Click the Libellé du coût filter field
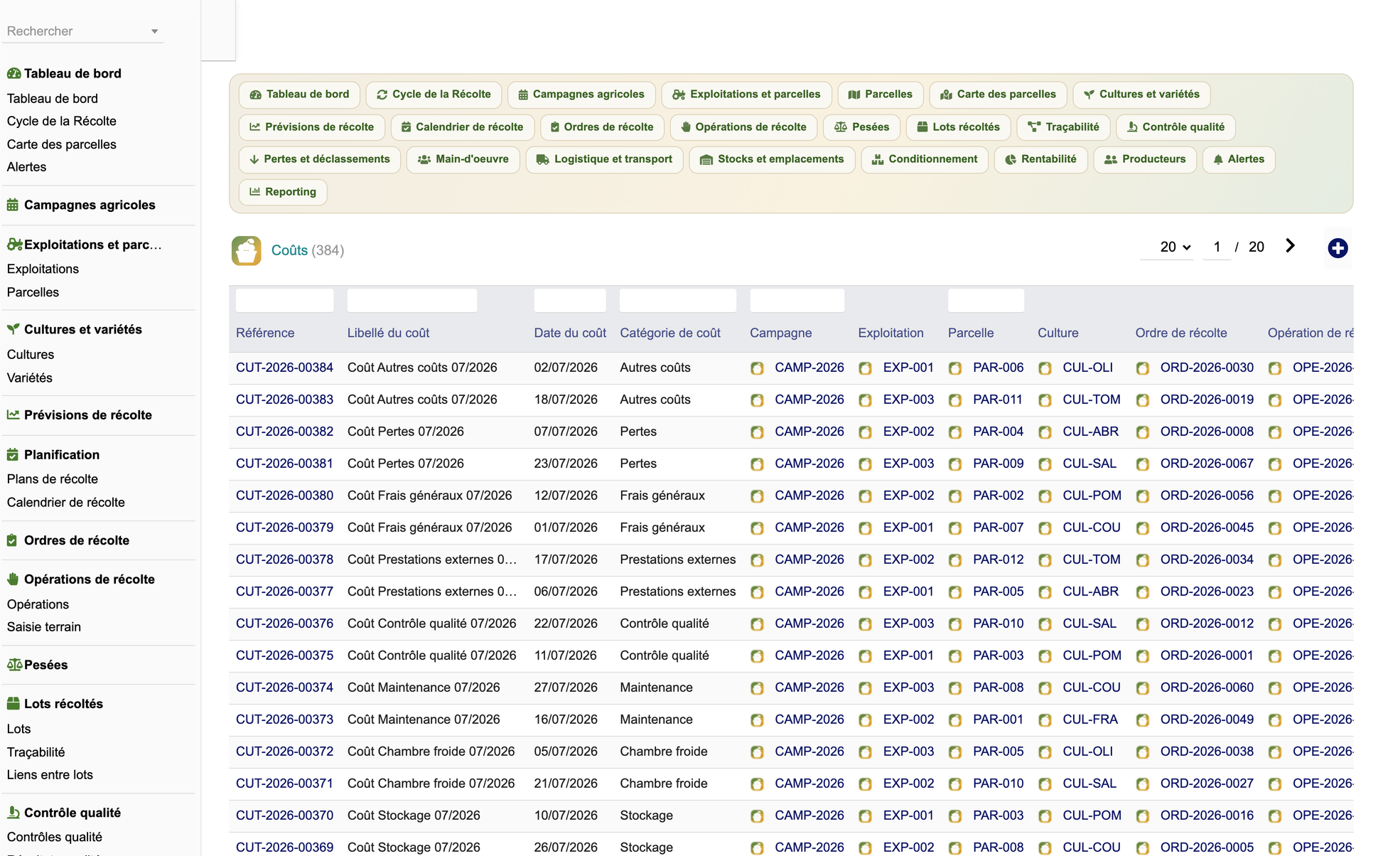 [x=412, y=300]
